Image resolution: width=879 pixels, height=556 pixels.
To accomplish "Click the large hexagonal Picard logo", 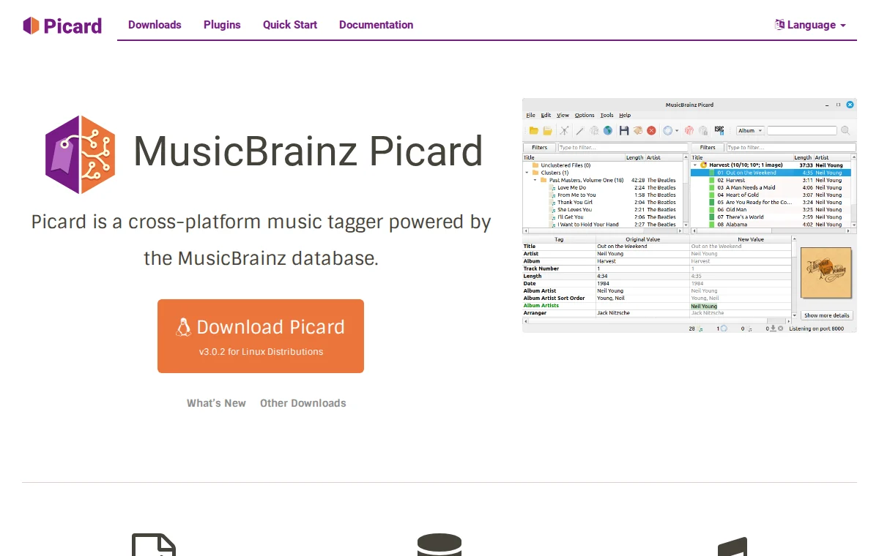I will (x=81, y=154).
